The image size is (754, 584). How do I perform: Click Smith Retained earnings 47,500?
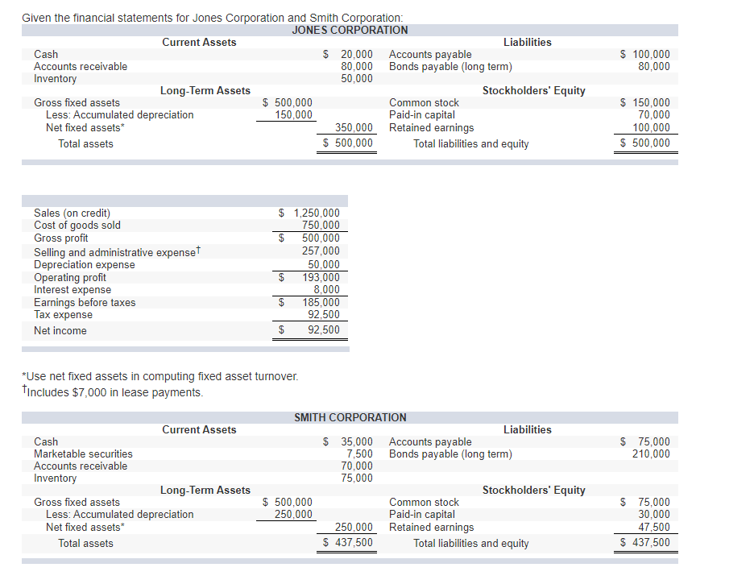click(654, 528)
